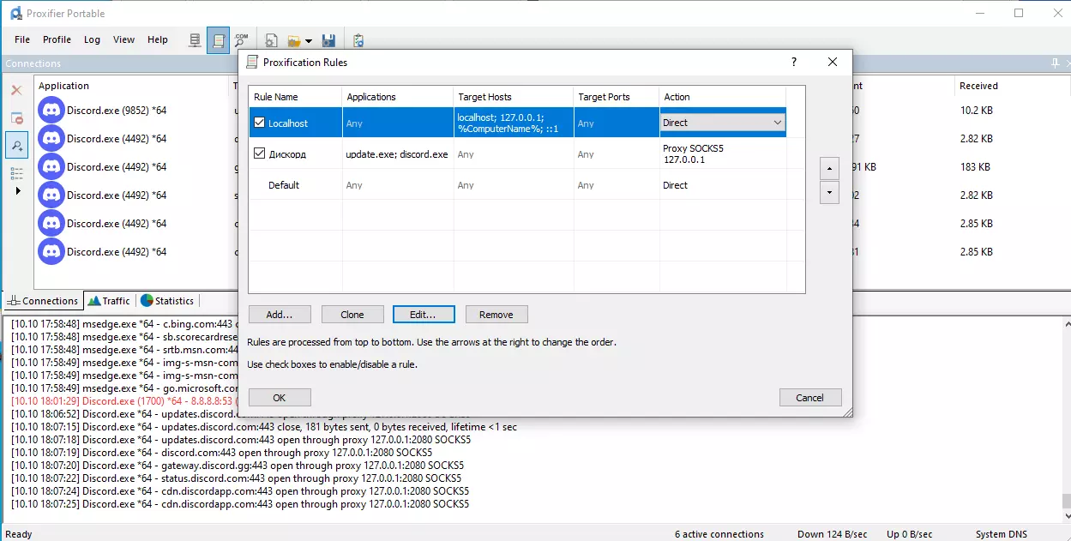Select the Дискорд rule name
Screen dimensions: 1071x541
287,154
